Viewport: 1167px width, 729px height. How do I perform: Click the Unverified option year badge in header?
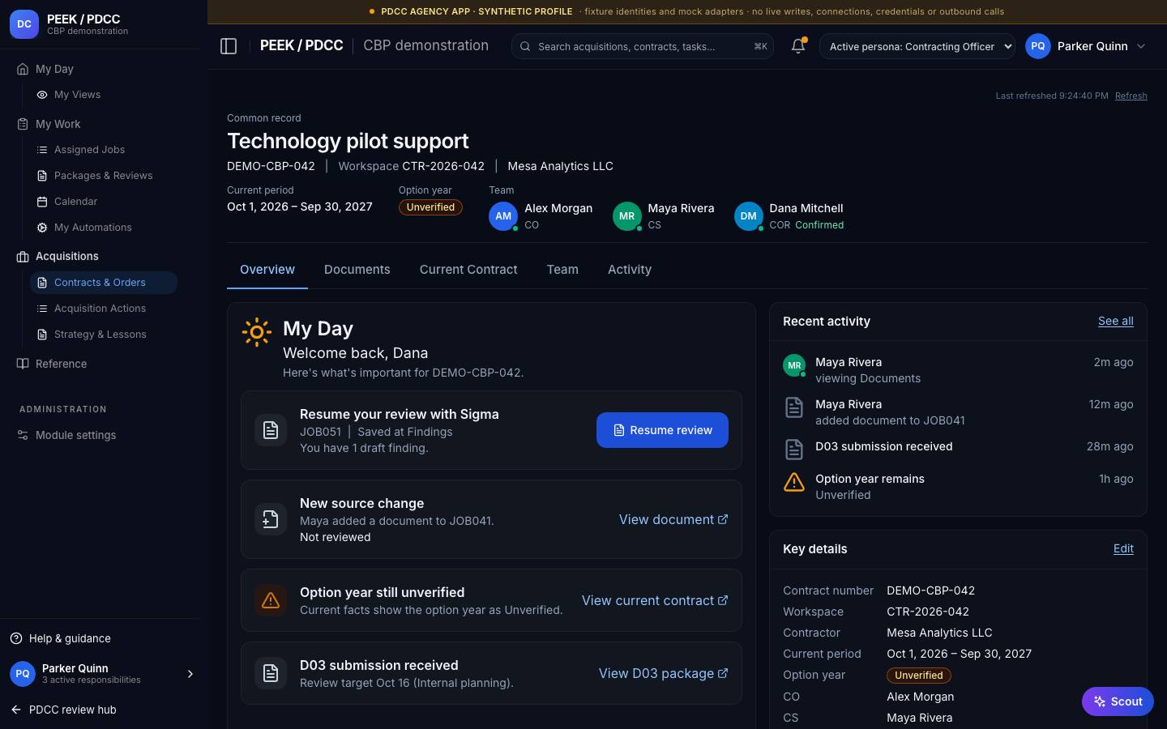click(x=430, y=207)
